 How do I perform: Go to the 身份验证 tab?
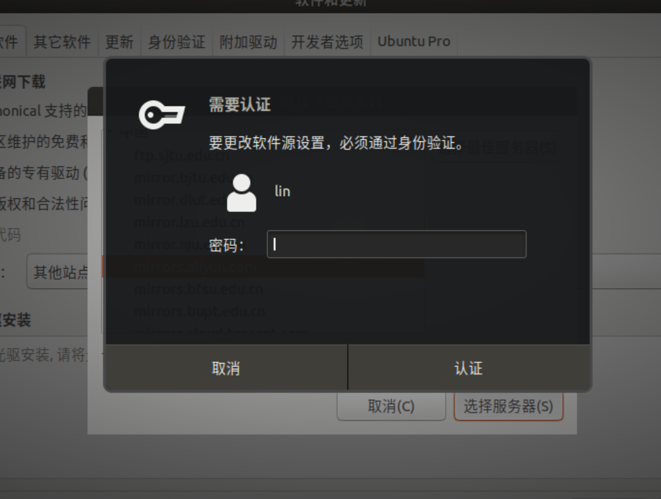click(176, 42)
